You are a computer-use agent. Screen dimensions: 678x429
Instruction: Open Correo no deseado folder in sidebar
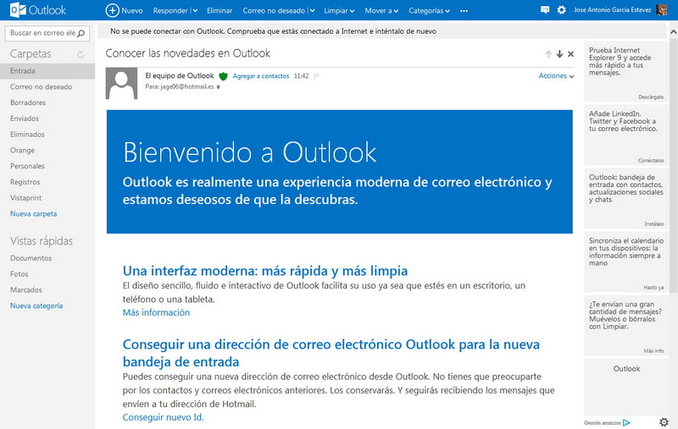(41, 87)
